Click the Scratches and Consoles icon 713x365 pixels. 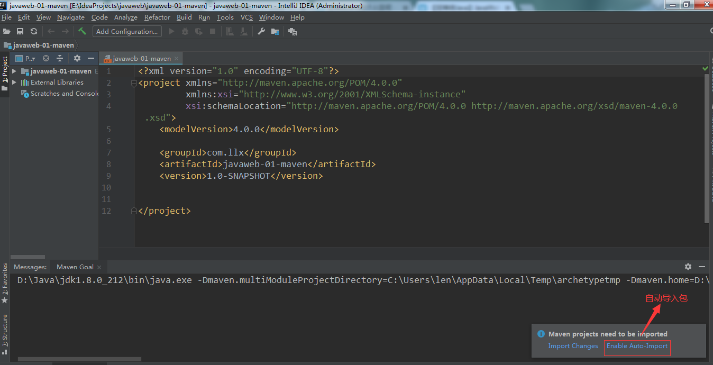25,94
